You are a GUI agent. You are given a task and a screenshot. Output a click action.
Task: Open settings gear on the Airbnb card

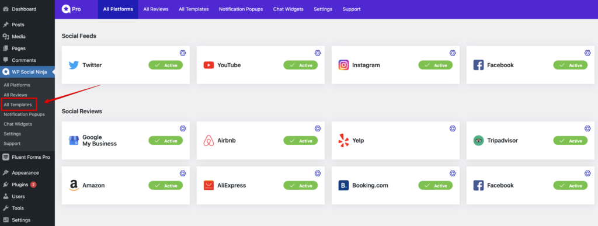pyautogui.click(x=318, y=128)
